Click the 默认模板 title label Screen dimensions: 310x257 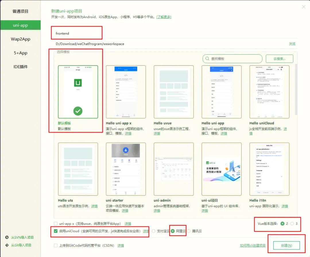tap(64, 123)
